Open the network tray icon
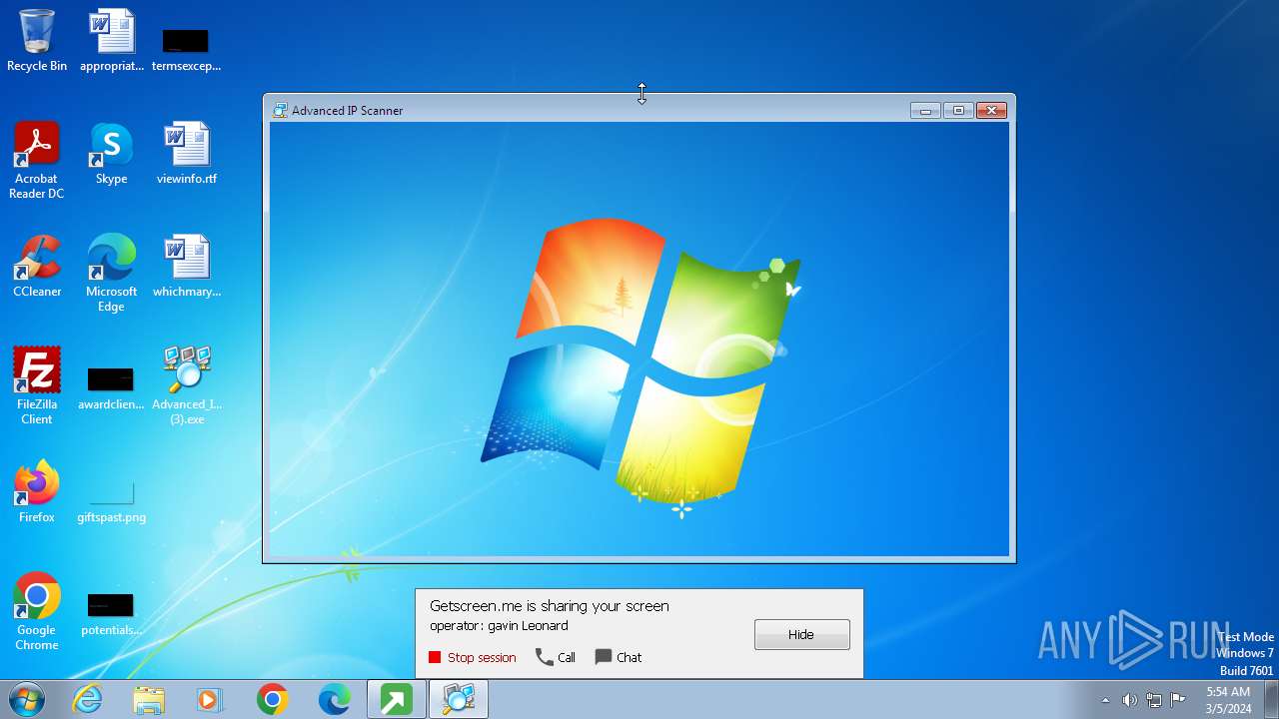 (x=1154, y=700)
